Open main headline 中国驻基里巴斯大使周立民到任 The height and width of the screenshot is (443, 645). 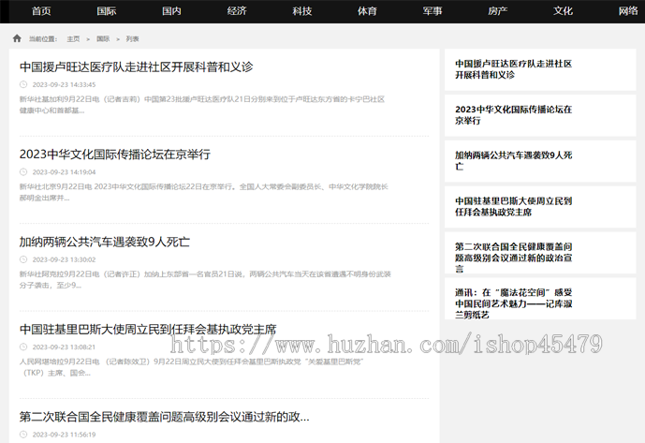coord(148,330)
